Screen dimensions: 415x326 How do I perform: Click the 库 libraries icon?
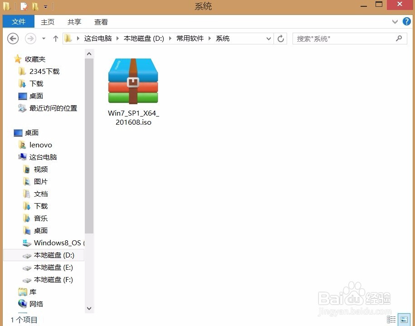point(23,292)
